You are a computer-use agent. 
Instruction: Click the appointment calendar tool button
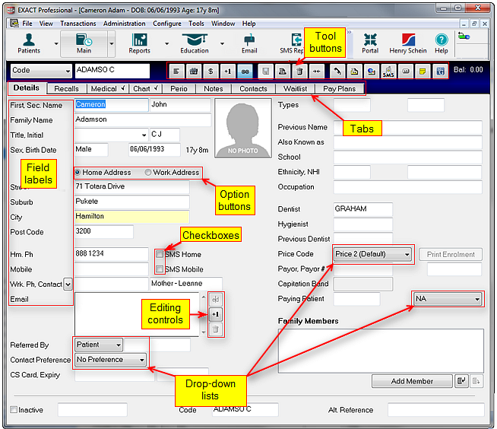[x=194, y=71]
